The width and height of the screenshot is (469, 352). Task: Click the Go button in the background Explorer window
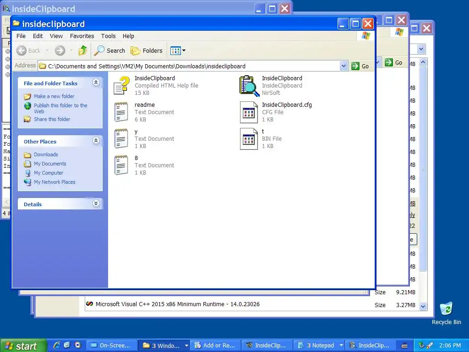point(393,62)
